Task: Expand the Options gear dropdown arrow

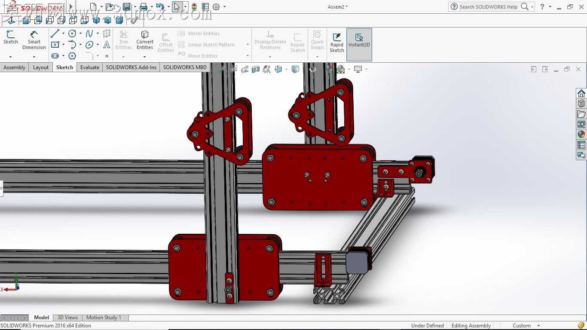Action: point(224,7)
